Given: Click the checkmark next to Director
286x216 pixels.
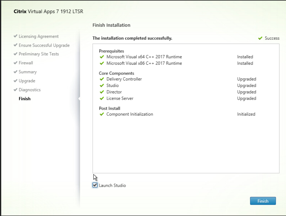Looking at the screenshot, I should pos(102,92).
